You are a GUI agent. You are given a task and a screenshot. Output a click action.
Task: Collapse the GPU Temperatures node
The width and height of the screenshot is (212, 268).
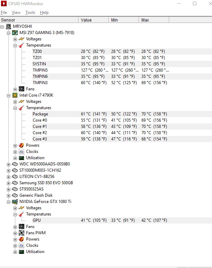coord(15,215)
